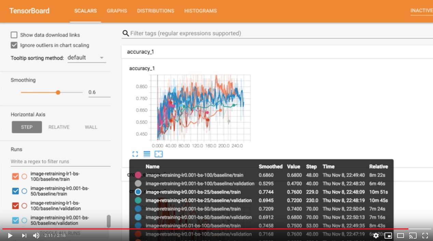433x241 pixels.
Task: Check Show data download links
Action: (x=14, y=35)
